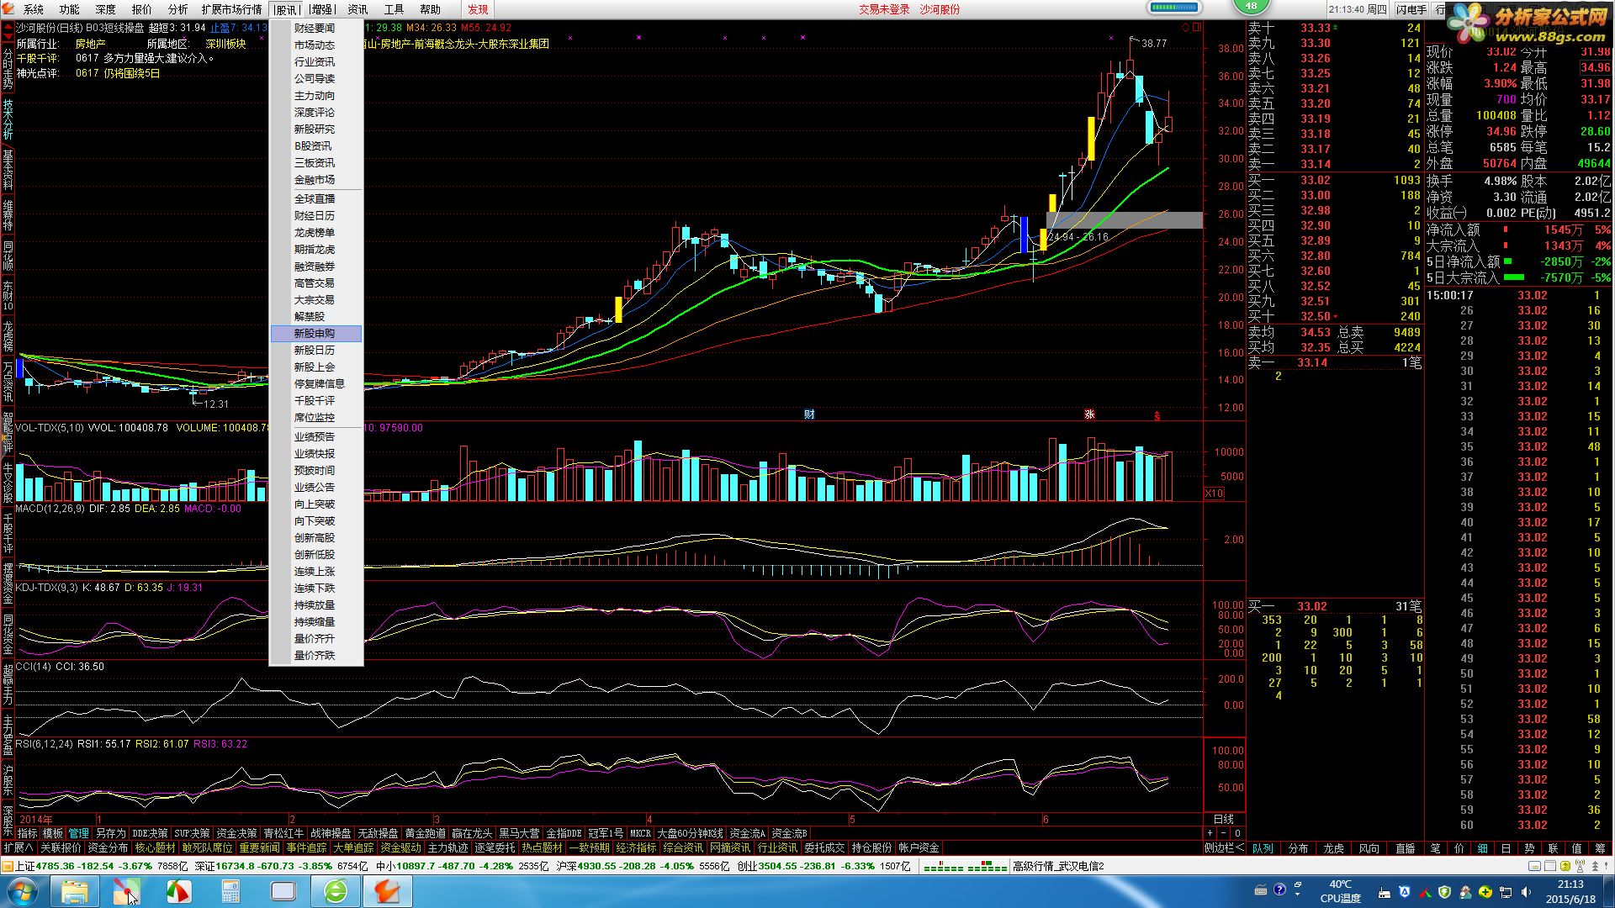The image size is (1615, 908).
Task: Click the app logo icon at top-left
Action: tap(8, 9)
